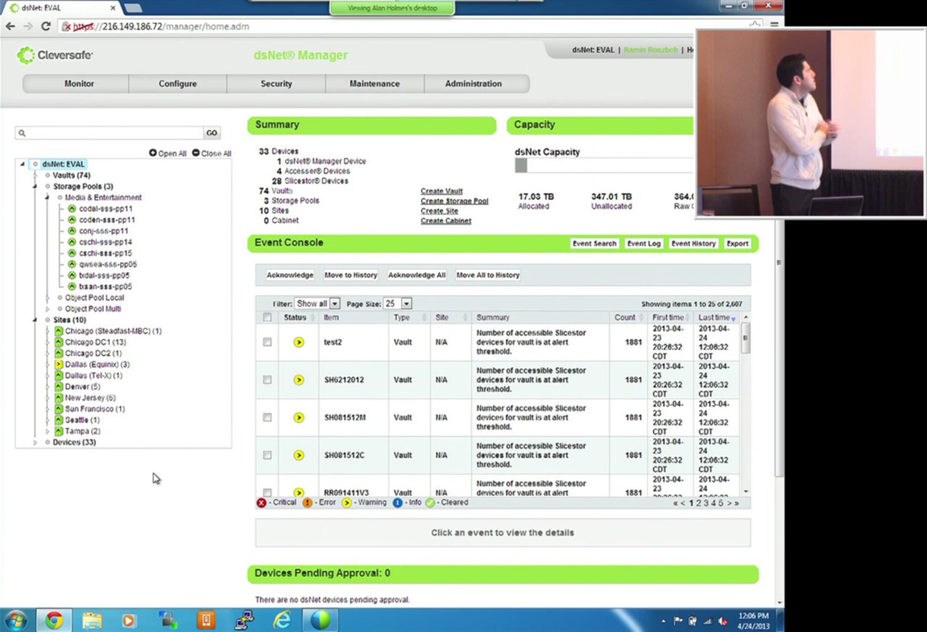Viewport: 927px width, 632px height.
Task: Open the Event Search button
Action: coord(594,244)
